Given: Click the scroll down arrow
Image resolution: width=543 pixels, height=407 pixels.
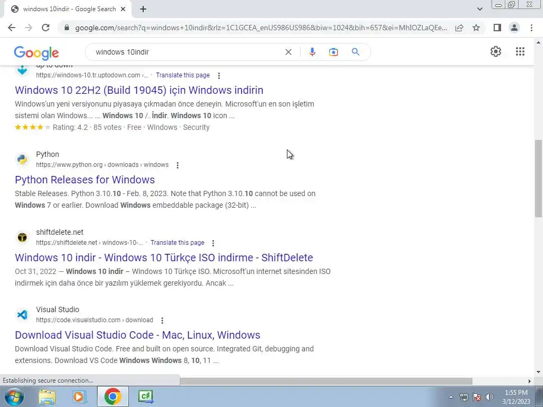Looking at the screenshot, I should pyautogui.click(x=538, y=373).
